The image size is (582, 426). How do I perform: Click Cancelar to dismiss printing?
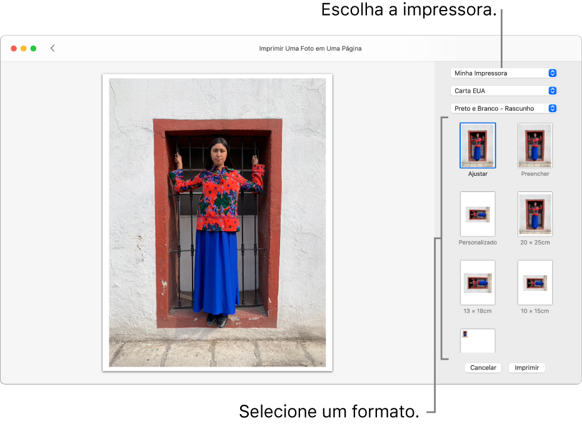coord(483,367)
